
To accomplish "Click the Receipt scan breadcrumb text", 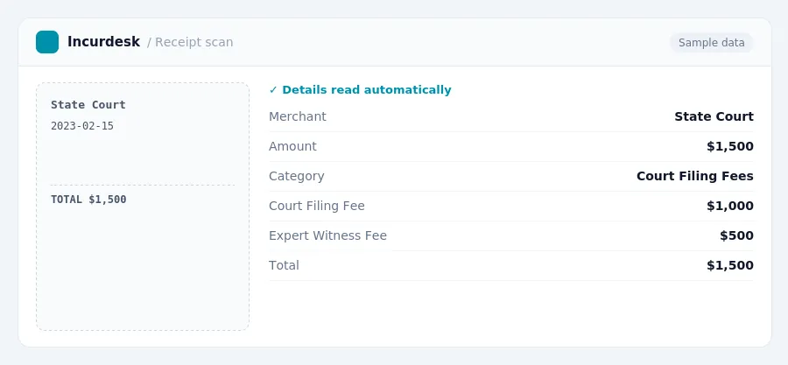I will (x=194, y=42).
